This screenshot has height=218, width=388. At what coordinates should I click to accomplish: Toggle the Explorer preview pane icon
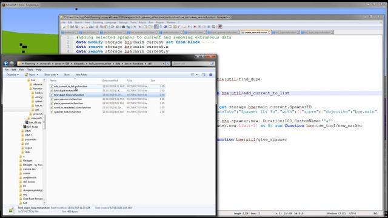pos(204,74)
